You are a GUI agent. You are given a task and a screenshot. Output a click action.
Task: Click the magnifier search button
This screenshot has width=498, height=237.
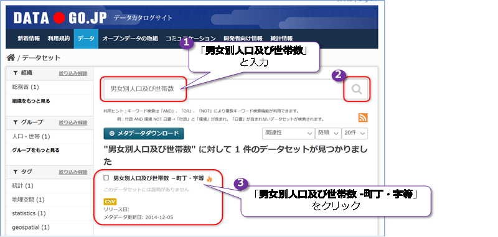point(357,89)
